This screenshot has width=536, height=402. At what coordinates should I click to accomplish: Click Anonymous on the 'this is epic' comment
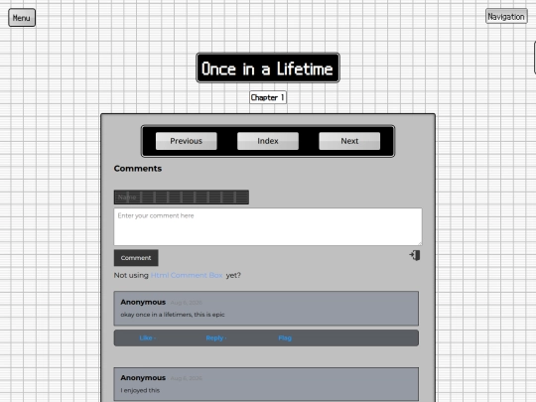point(143,302)
